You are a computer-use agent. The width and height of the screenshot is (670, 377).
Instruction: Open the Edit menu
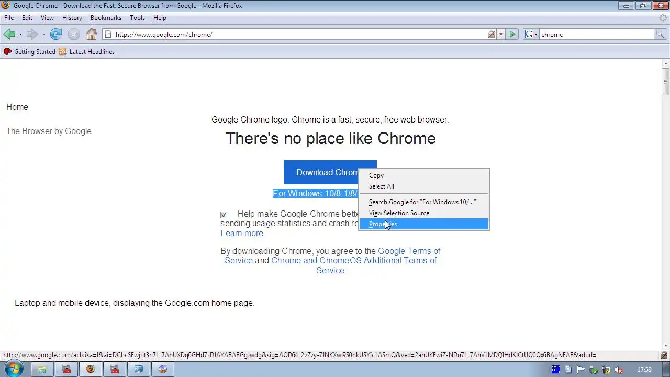[27, 18]
